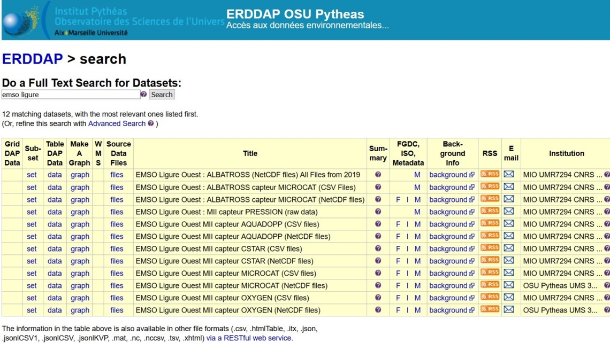
Task: Make a graph for MII MICROCAT (CSV files)
Action: (x=80, y=274)
